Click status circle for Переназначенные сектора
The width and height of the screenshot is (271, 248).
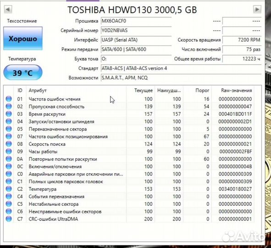pos(9,129)
